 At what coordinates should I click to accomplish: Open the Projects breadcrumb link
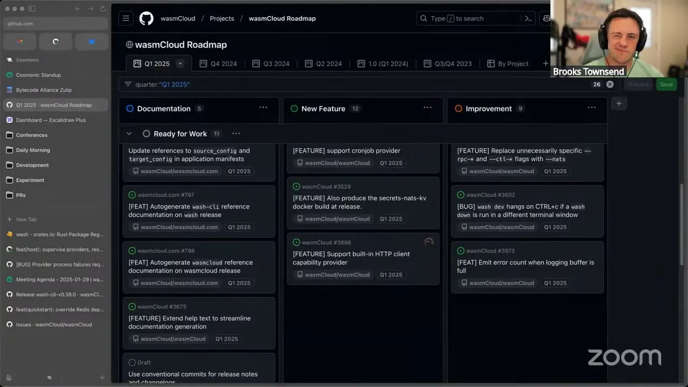pos(222,18)
